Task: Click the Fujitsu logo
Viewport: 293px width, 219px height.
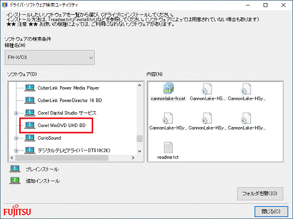Action: point(17,211)
